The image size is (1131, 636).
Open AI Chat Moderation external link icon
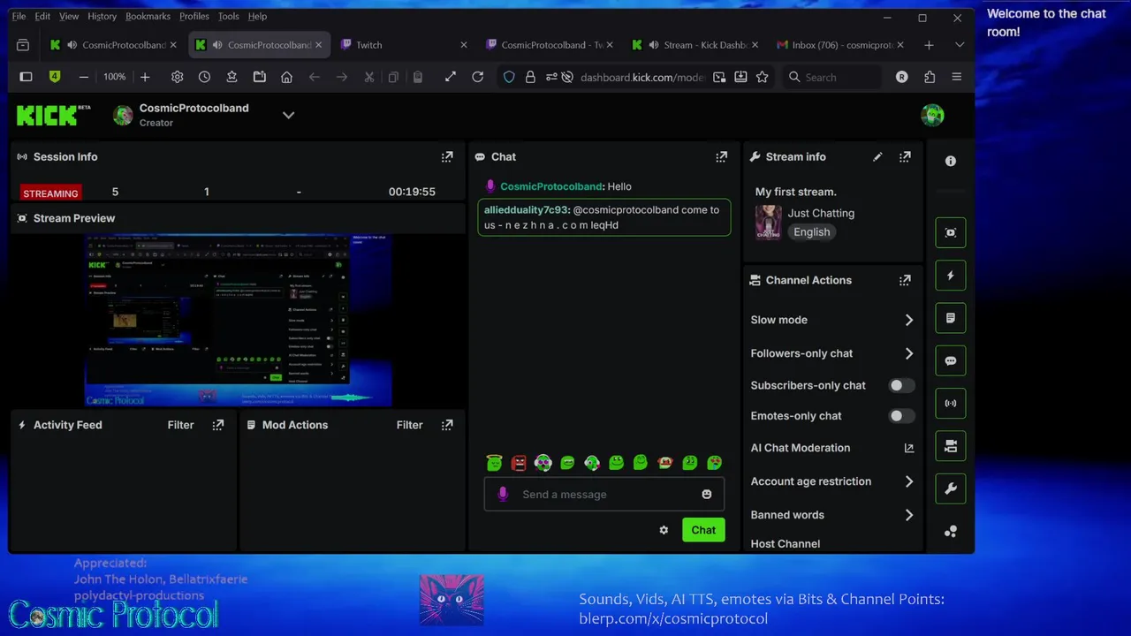(x=909, y=448)
